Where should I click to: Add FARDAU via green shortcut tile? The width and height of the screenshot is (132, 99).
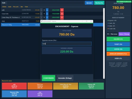(91, 86)
